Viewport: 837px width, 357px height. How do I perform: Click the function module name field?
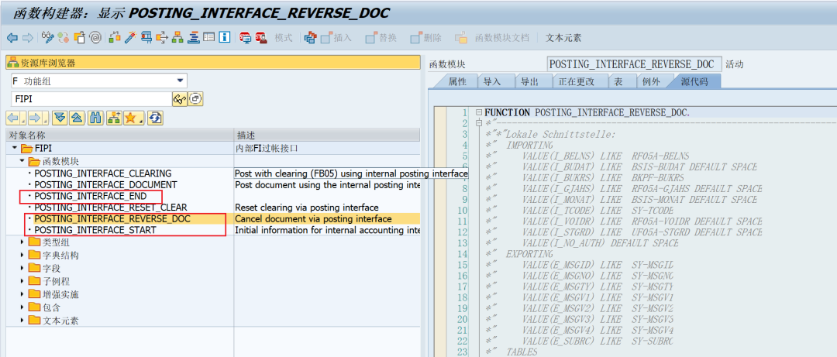pyautogui.click(x=634, y=64)
